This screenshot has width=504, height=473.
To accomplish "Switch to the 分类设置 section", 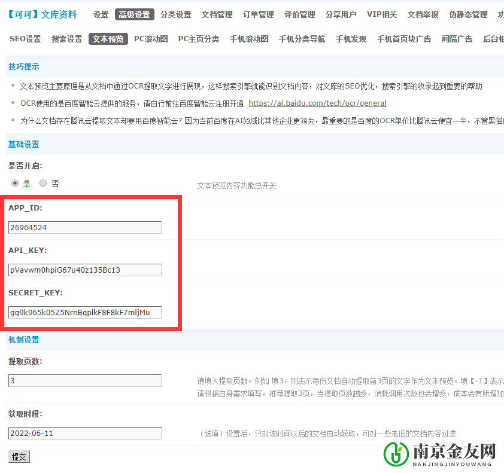I will pyautogui.click(x=176, y=14).
